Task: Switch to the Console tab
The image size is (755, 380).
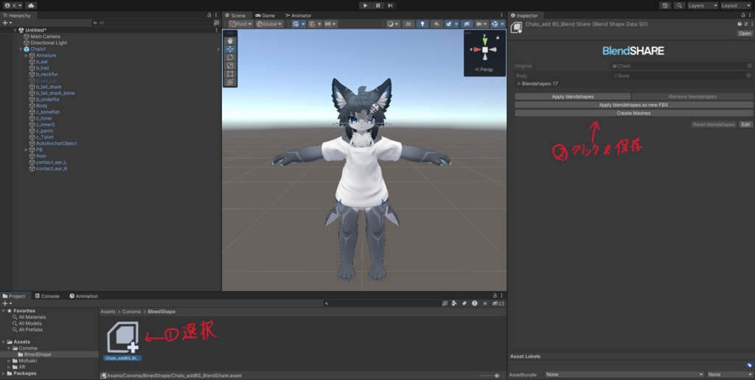Action: pos(46,296)
